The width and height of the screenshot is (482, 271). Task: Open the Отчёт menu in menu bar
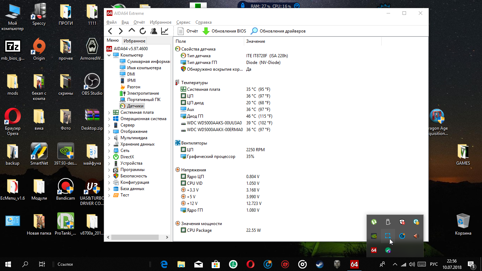point(139,22)
